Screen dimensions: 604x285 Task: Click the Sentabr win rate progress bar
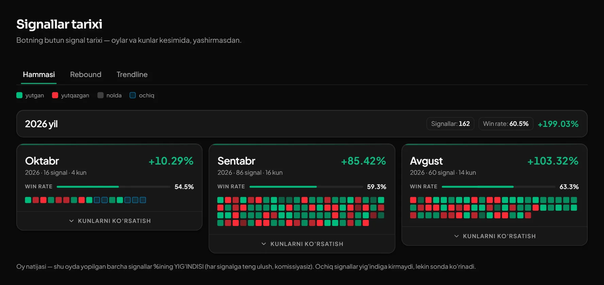point(306,187)
